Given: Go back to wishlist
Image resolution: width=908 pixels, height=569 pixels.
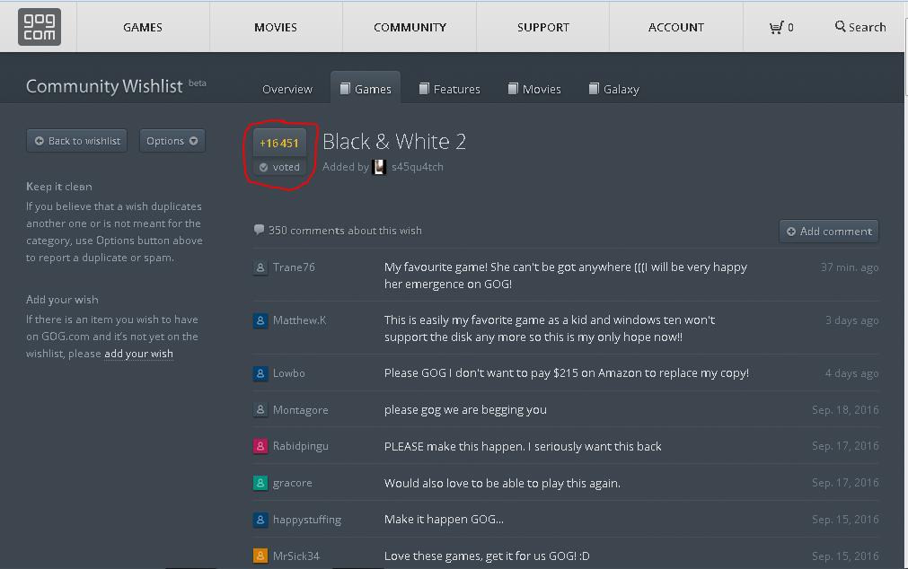Looking at the screenshot, I should (x=77, y=141).
